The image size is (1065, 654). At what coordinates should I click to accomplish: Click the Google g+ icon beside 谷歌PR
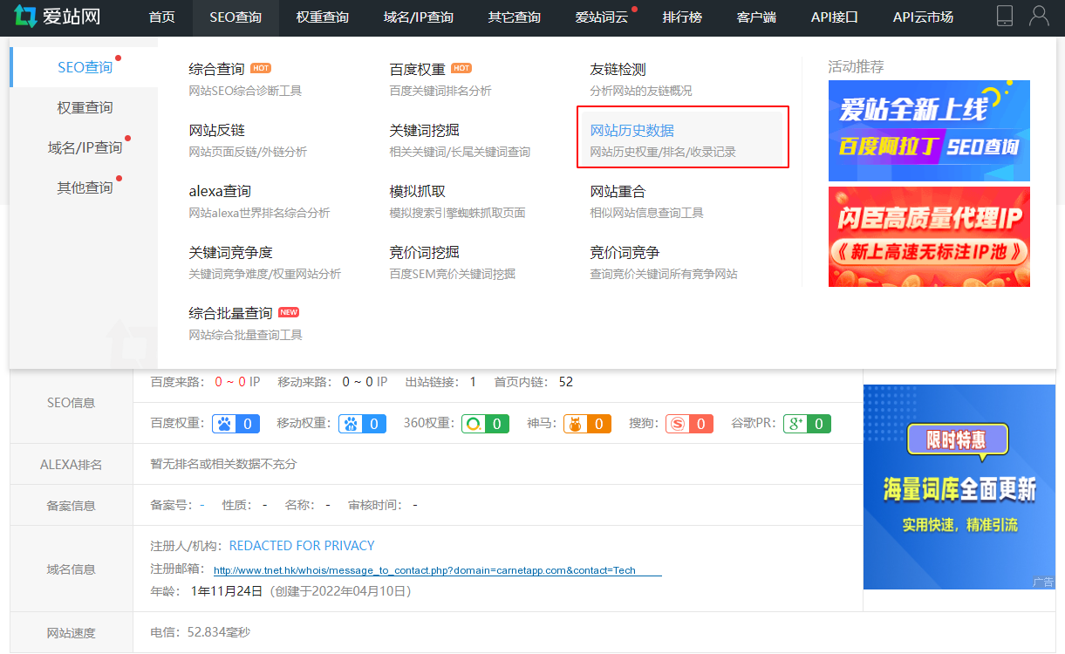pyautogui.click(x=795, y=424)
